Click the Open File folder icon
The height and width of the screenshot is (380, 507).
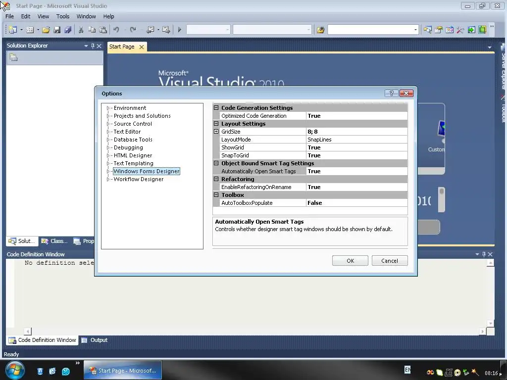click(x=46, y=30)
